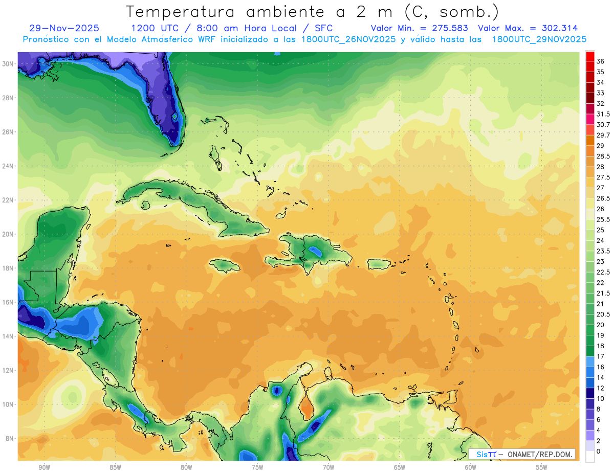This screenshot has width=614, height=474.
Task: Click the '26N' latitude axis label
Action: (x=8, y=132)
